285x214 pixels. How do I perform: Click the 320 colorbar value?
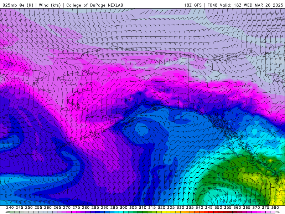point(161,208)
